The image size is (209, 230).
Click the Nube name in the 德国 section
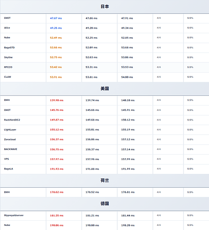pyautogui.click(x=7, y=225)
